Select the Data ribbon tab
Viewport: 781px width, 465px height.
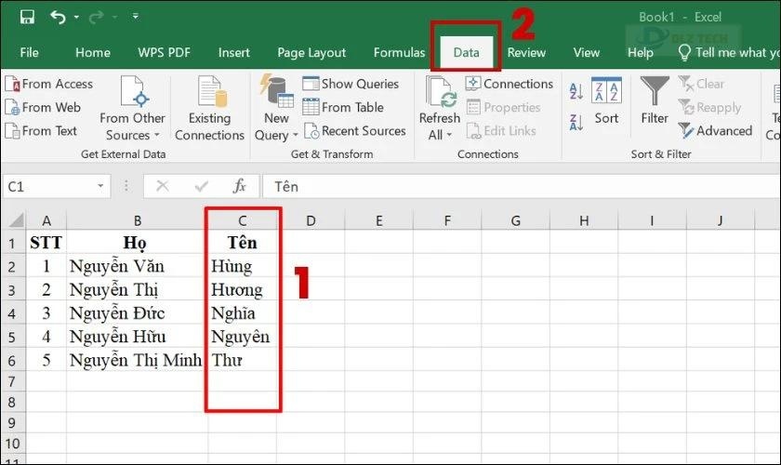[x=466, y=52]
